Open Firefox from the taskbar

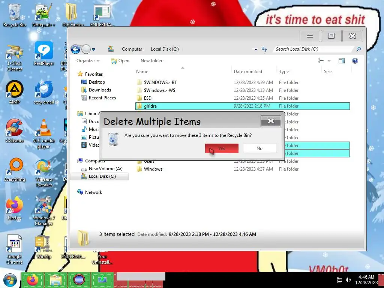point(33,280)
